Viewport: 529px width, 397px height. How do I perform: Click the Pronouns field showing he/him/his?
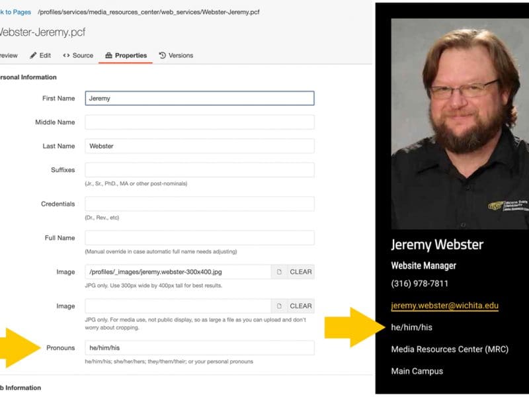click(x=200, y=348)
